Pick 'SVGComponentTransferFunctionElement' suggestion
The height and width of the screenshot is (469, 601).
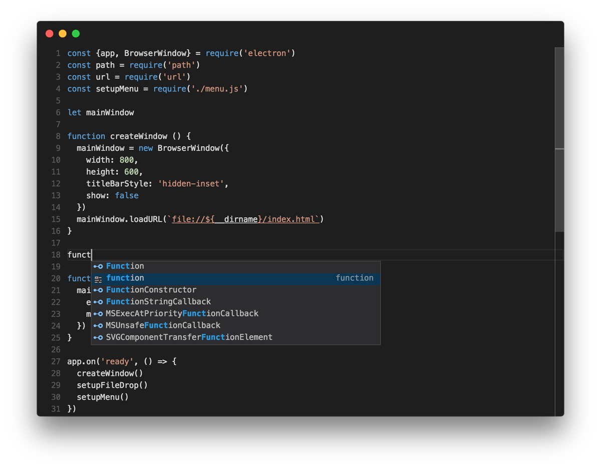(x=236, y=337)
